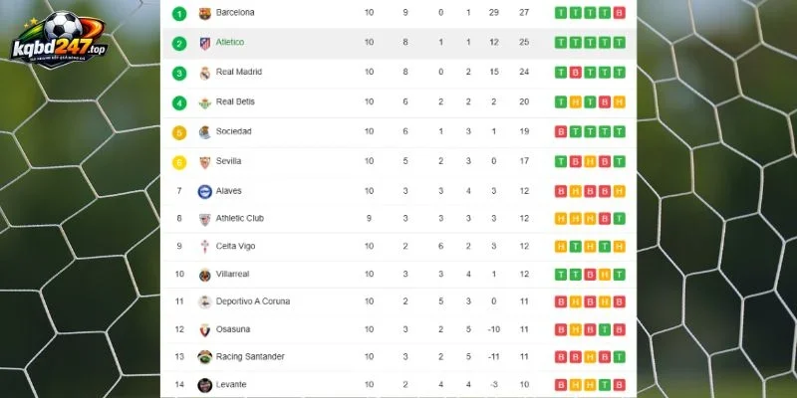Click Sociedad's red B form badge

(x=560, y=132)
